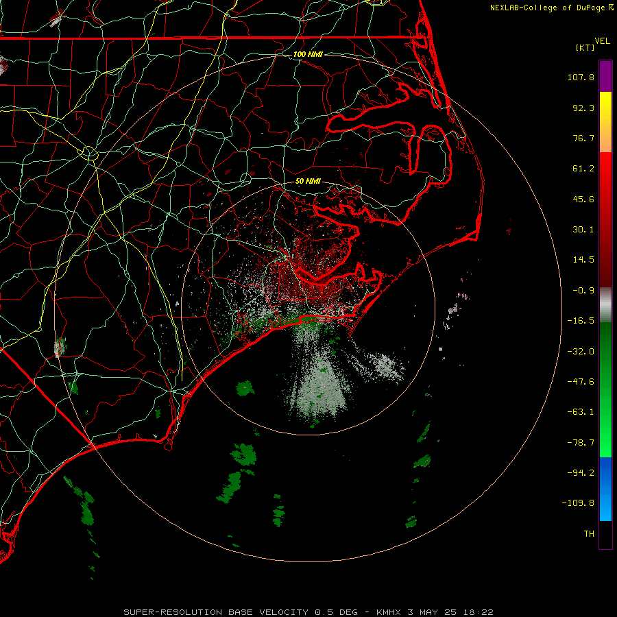Click the 61.2 scale value

(583, 169)
